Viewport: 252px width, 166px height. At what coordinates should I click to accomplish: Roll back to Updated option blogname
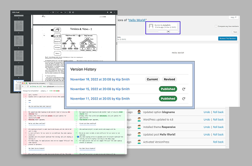click(218, 112)
